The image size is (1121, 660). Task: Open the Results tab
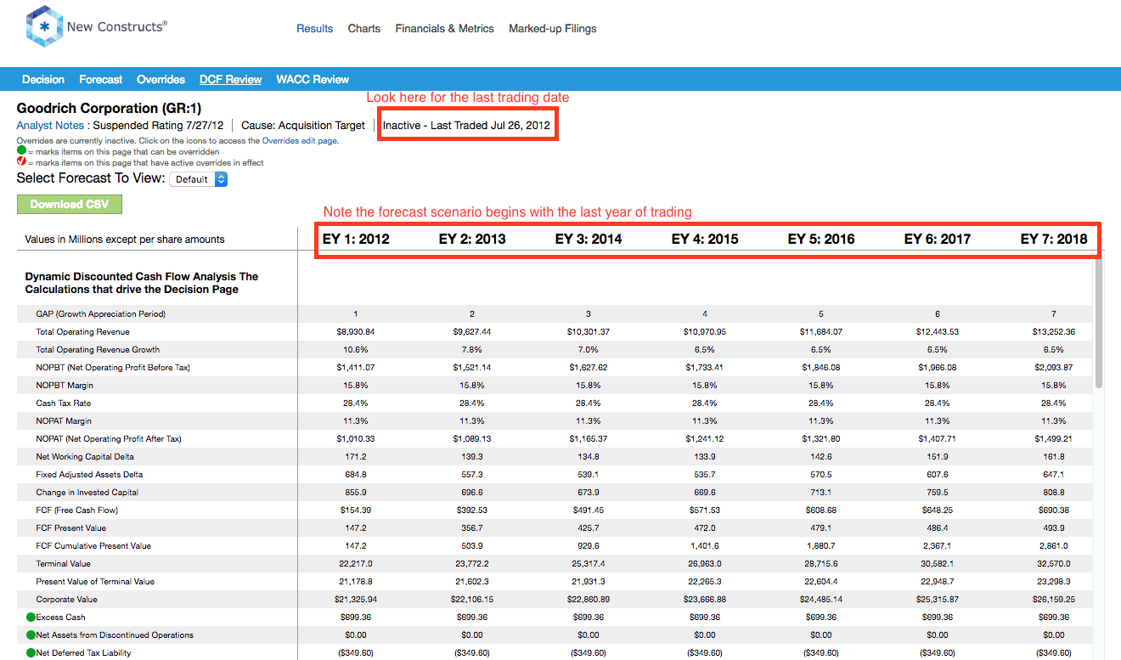(315, 29)
